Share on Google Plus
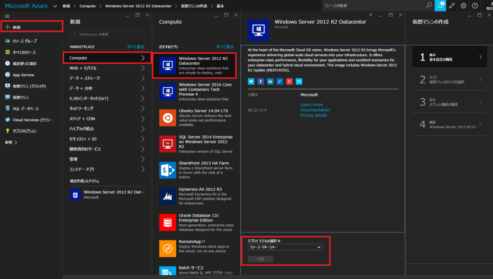This screenshot has height=279, width=493. point(289,81)
